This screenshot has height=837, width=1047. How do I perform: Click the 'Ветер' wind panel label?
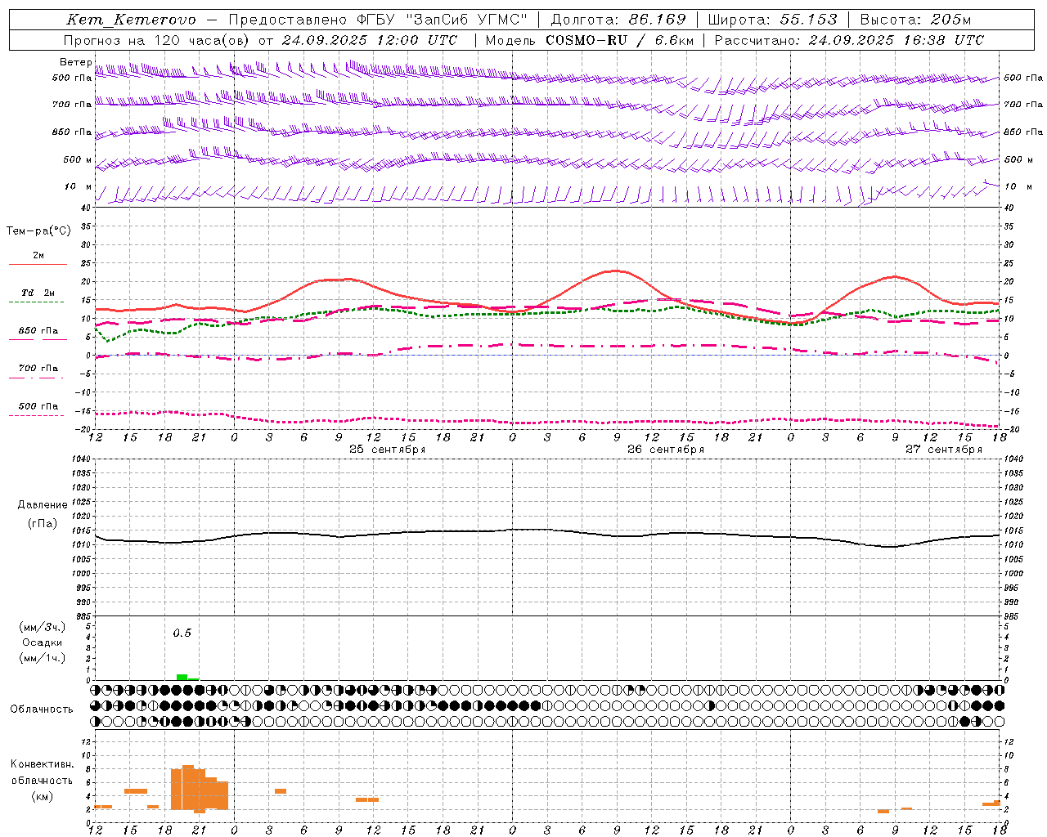[76, 62]
